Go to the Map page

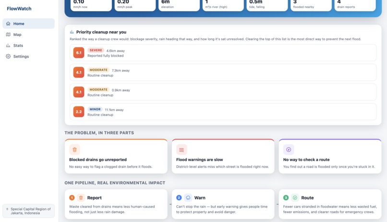28,35
